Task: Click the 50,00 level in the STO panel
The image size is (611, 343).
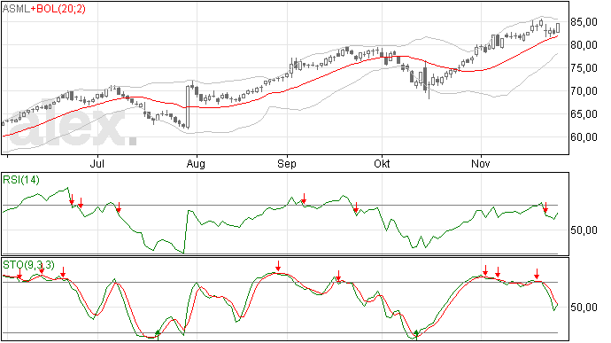Action: point(584,308)
